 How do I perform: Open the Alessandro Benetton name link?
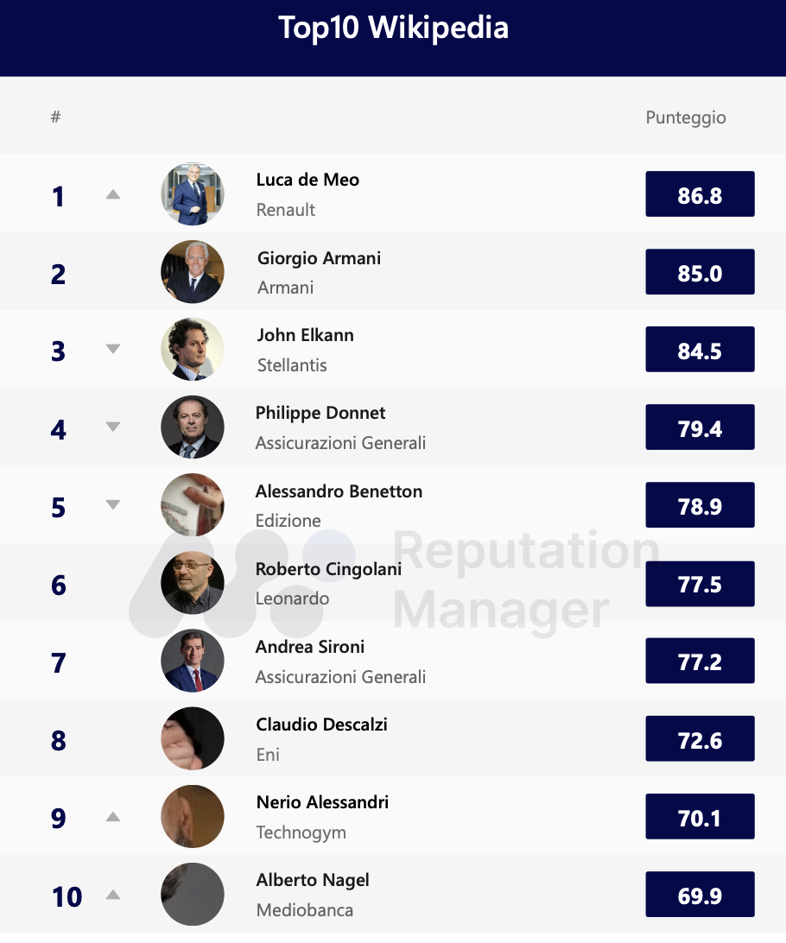[339, 491]
